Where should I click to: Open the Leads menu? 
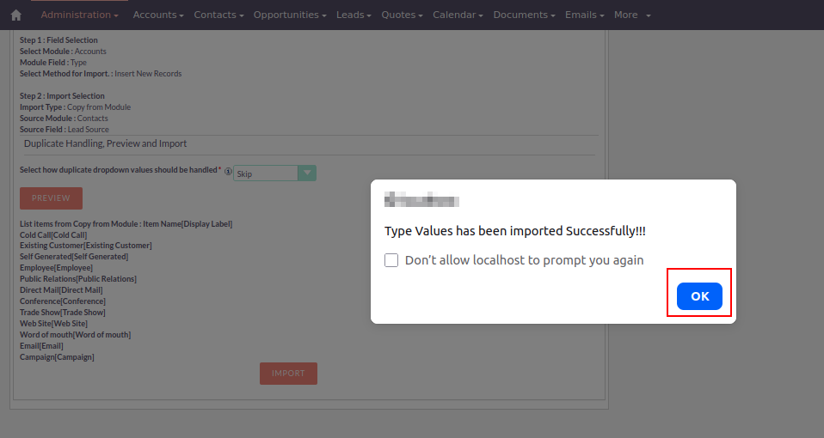pos(354,15)
